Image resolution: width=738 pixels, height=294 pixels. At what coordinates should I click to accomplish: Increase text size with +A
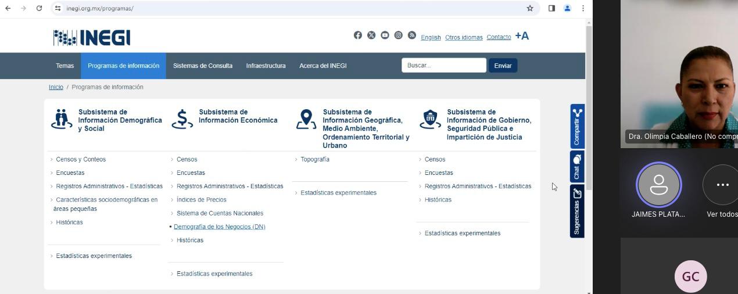coord(522,36)
